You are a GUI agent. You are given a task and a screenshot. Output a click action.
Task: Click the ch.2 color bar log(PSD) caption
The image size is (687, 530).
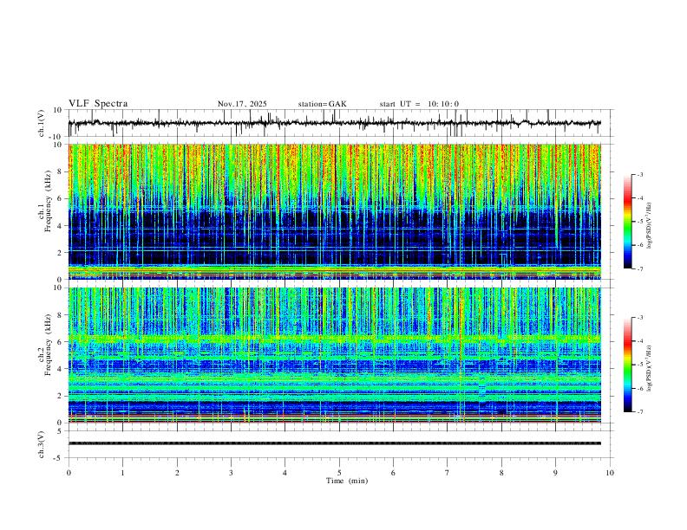(x=650, y=368)
